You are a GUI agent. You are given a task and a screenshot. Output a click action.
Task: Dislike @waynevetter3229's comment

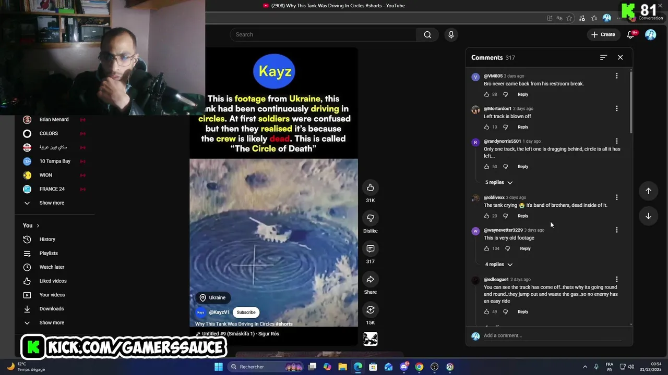pos(507,248)
